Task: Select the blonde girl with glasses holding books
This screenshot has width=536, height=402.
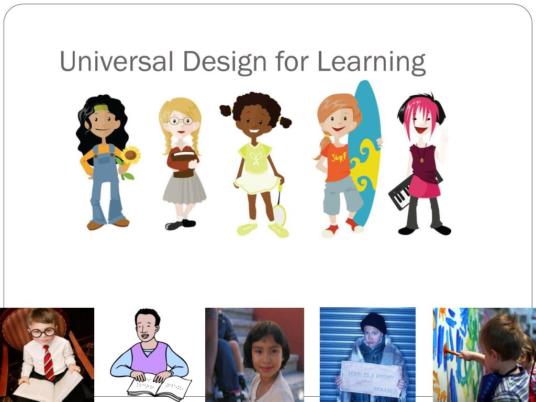Action: pyautogui.click(x=182, y=164)
